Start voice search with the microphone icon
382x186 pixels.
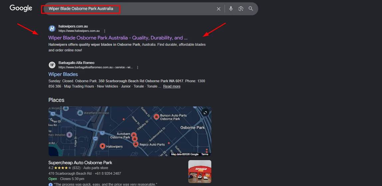click(231, 9)
